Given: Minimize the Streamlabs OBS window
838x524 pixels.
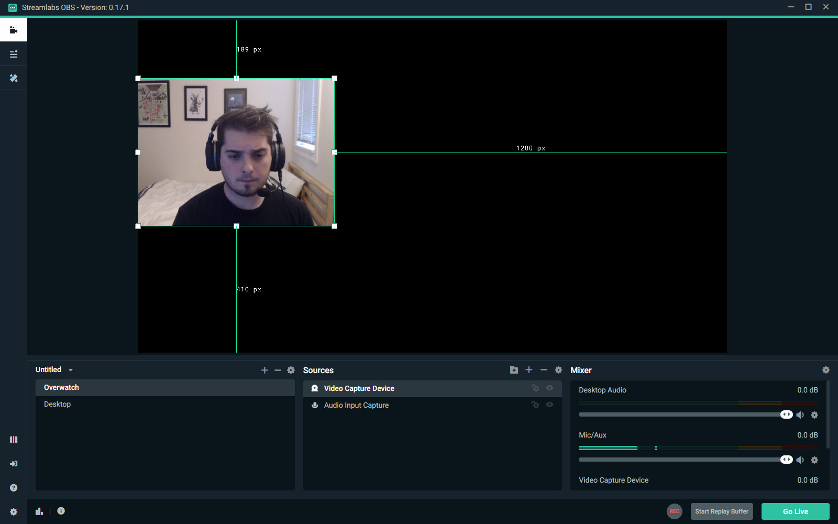Looking at the screenshot, I should (x=791, y=7).
